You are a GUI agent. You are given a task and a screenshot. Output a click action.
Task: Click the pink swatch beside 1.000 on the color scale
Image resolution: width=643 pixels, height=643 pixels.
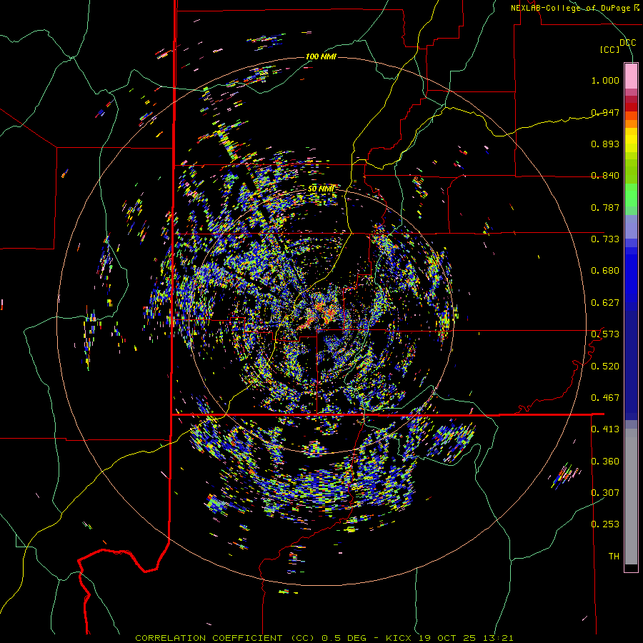[631, 76]
